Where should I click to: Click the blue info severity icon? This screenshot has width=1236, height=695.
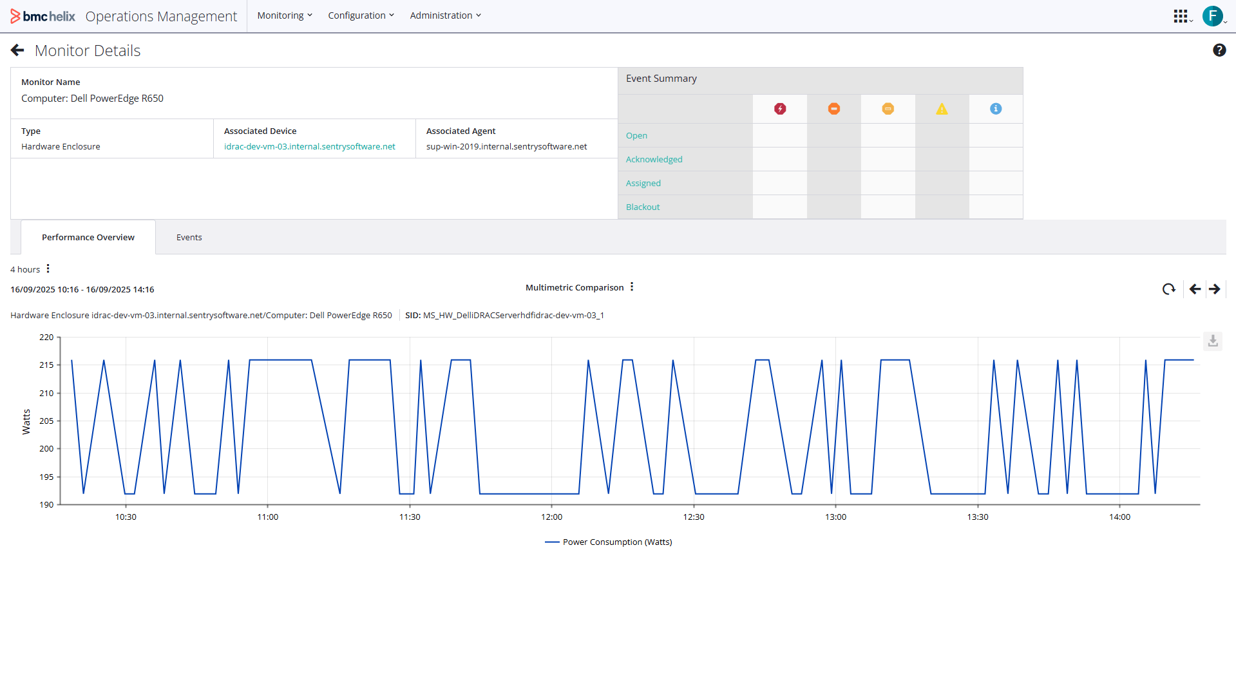pyautogui.click(x=995, y=109)
